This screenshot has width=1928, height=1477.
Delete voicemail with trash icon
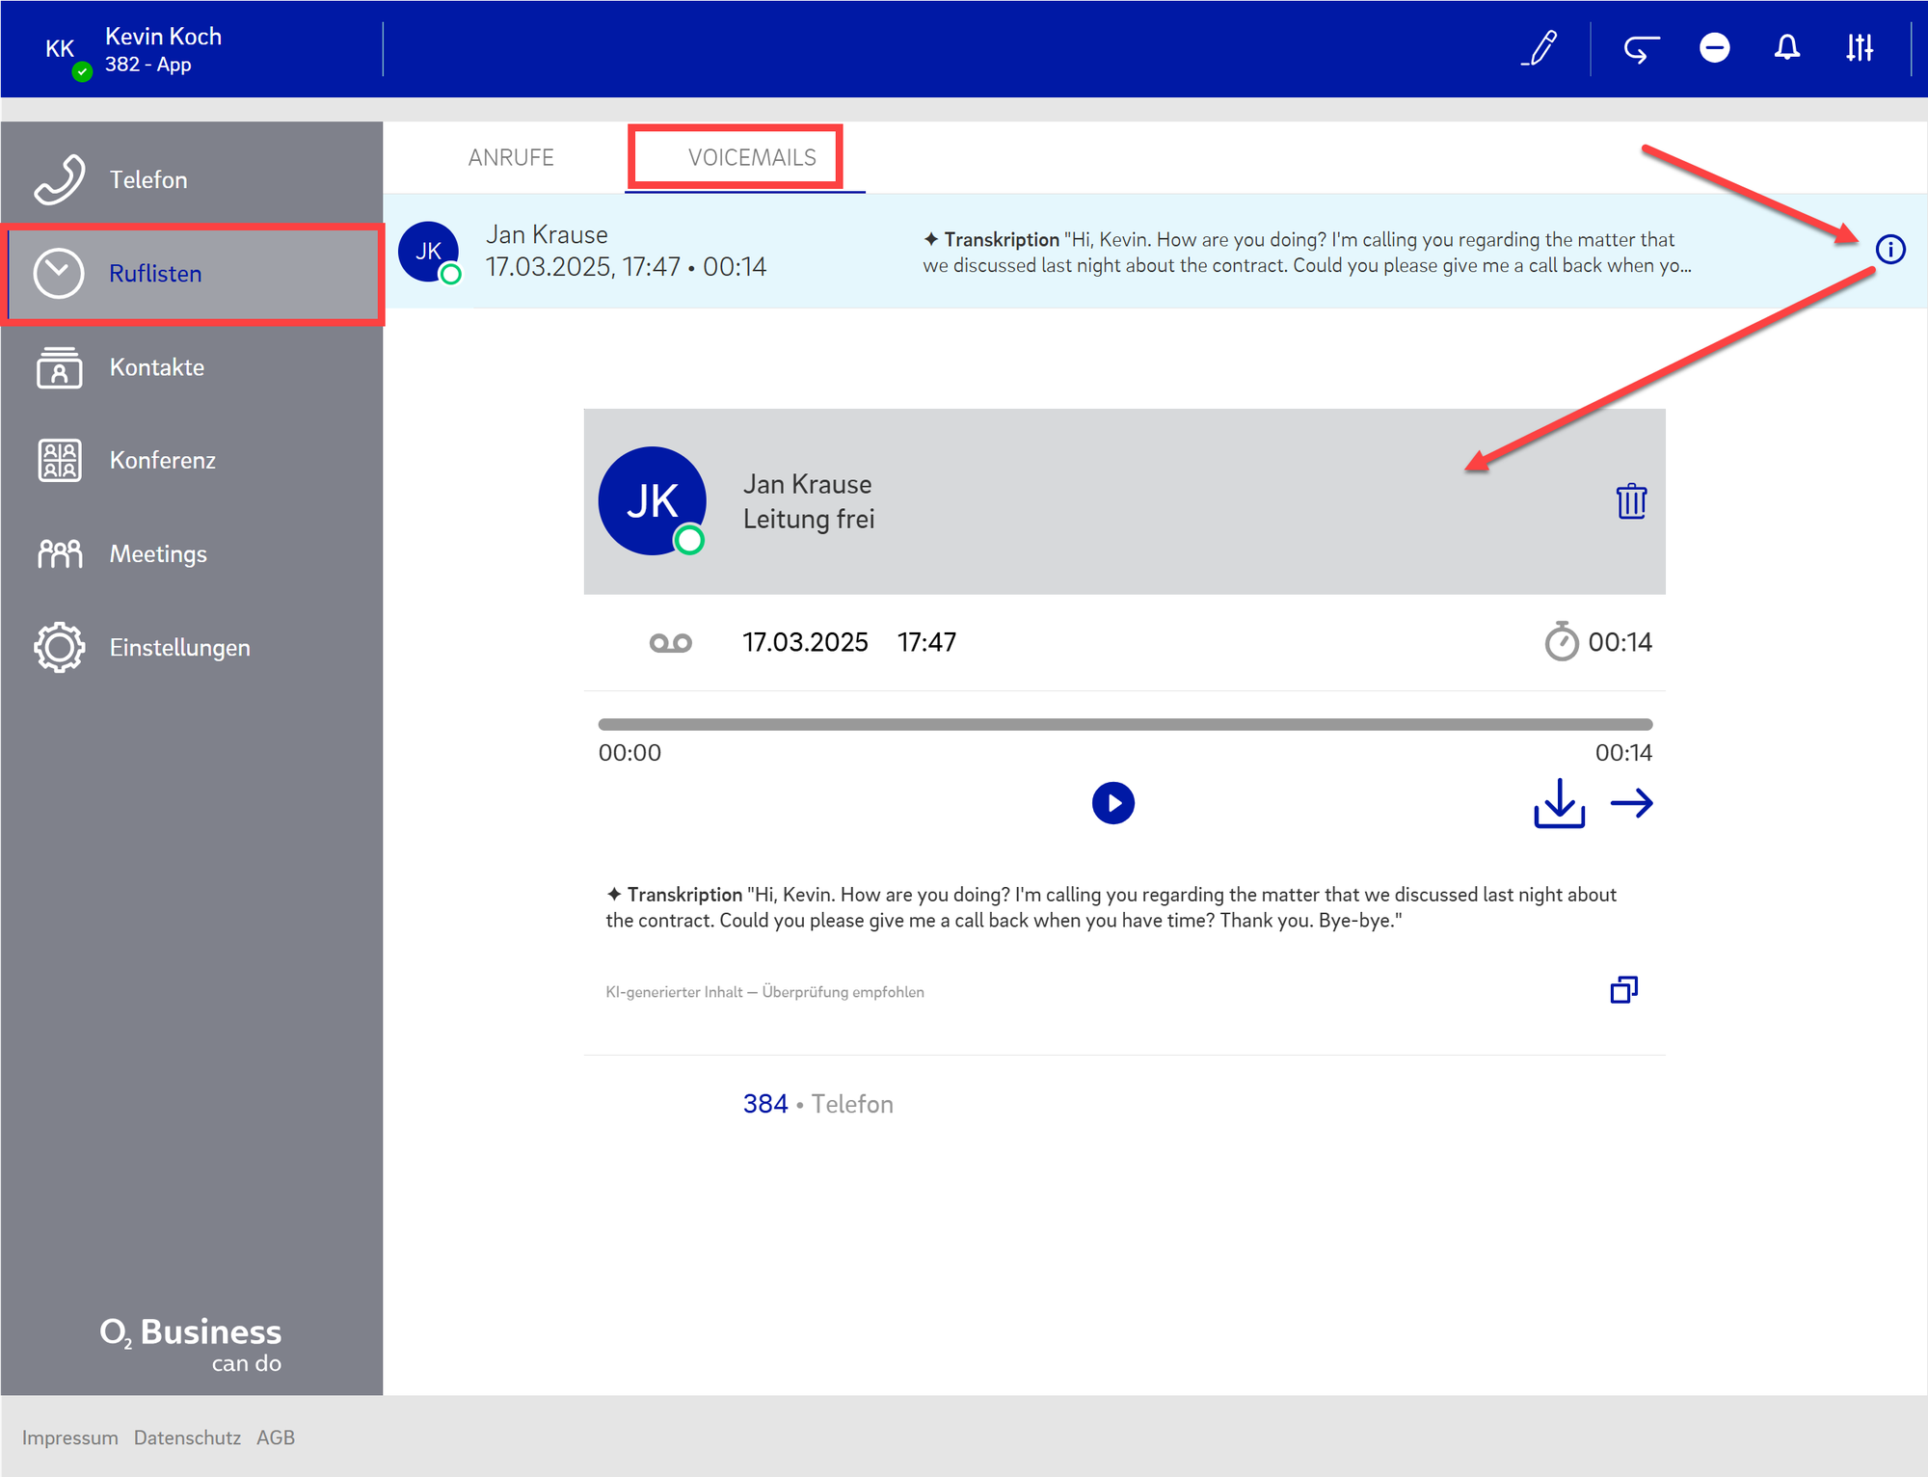click(1631, 501)
